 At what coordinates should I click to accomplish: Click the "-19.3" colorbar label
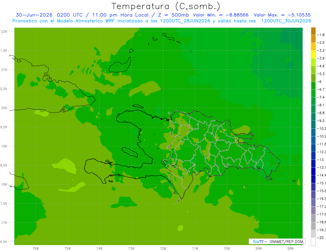pyautogui.click(x=321, y=230)
